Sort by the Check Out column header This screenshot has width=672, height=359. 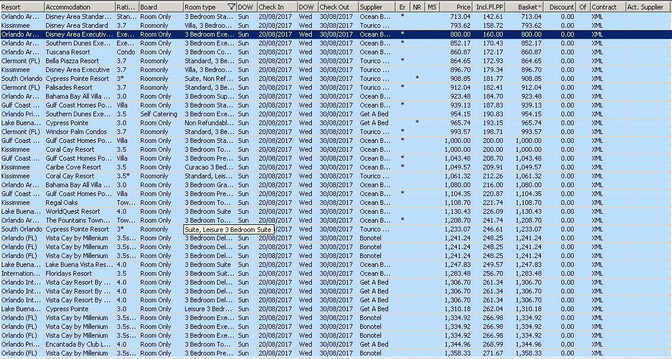coord(338,7)
